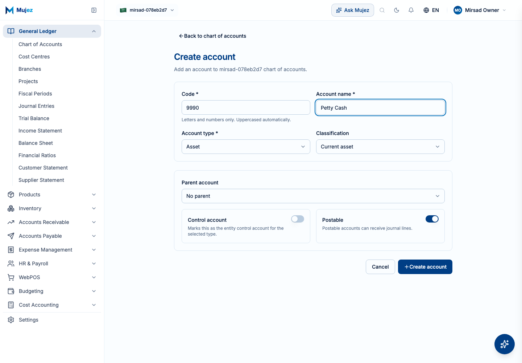Expand the Expense Management chevron
The image size is (522, 363).
pos(94,250)
